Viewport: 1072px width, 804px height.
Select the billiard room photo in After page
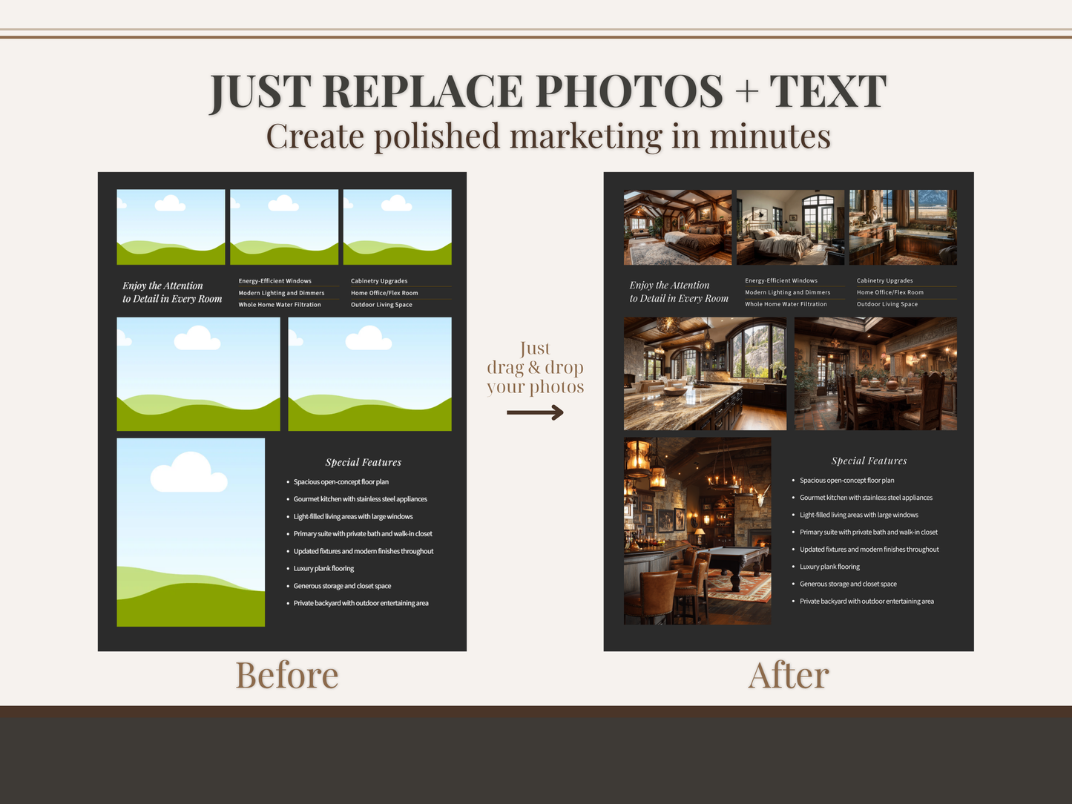[x=697, y=531]
